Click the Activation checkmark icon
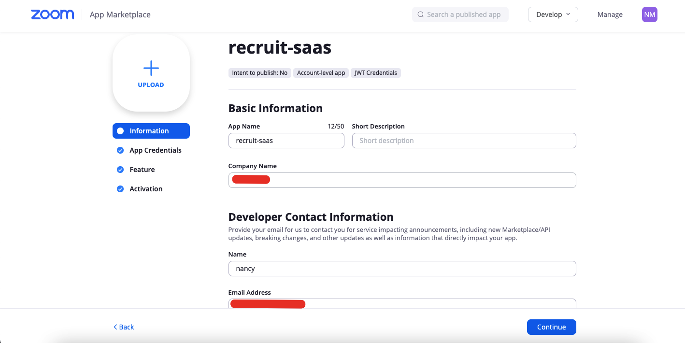Image resolution: width=685 pixels, height=343 pixels. [120, 189]
